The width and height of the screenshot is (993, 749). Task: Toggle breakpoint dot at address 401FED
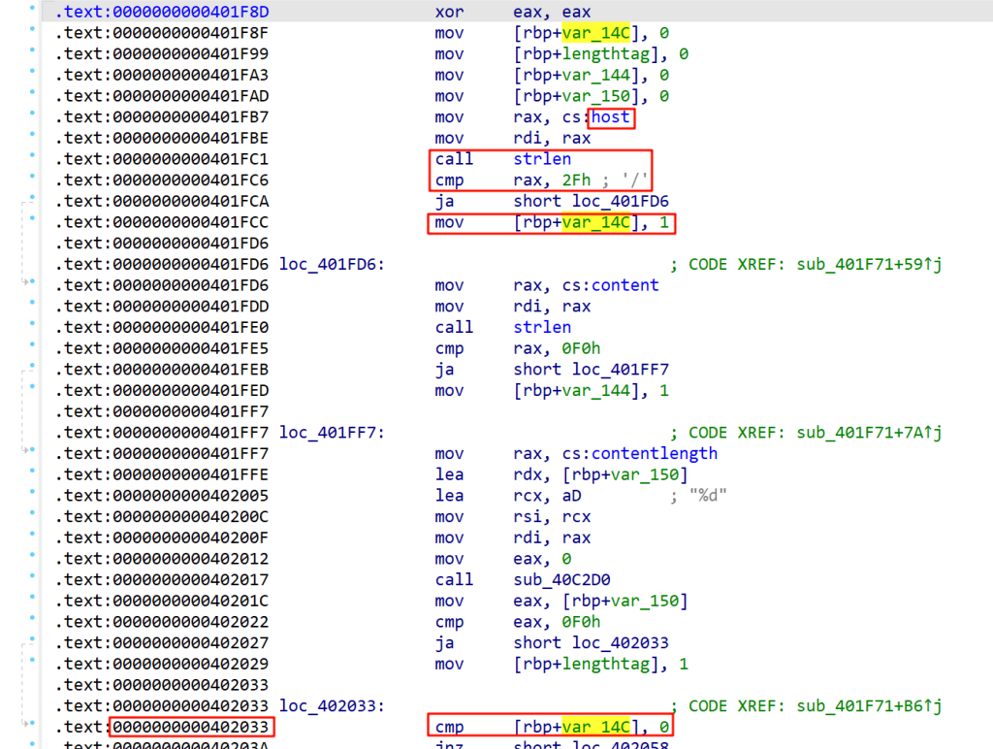pos(33,390)
